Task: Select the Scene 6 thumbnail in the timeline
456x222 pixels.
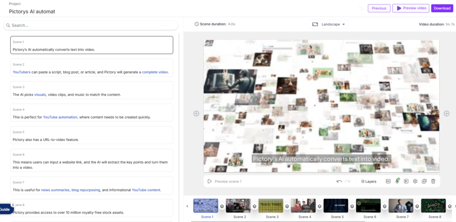Action: [x=368, y=206]
